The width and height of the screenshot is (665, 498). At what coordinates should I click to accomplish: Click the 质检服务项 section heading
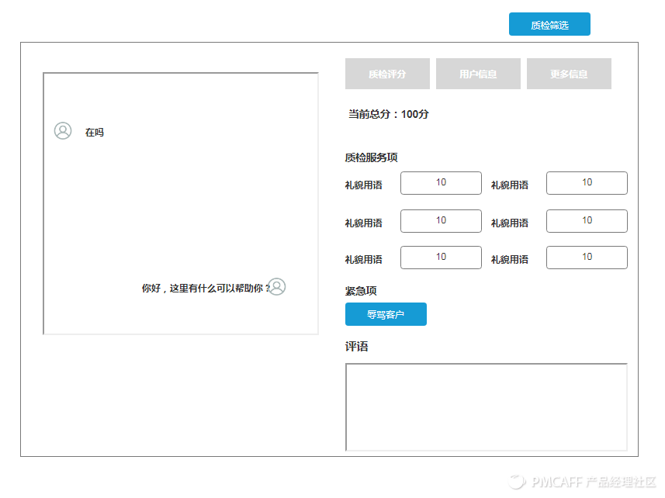point(372,157)
